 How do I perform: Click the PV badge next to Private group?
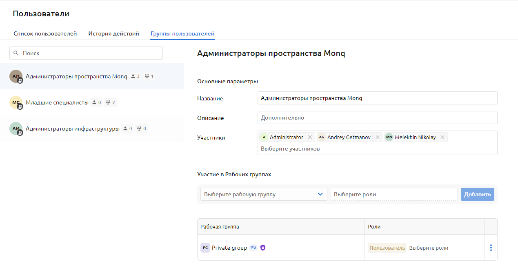coord(253,247)
